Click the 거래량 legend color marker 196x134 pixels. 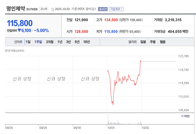[182, 116]
